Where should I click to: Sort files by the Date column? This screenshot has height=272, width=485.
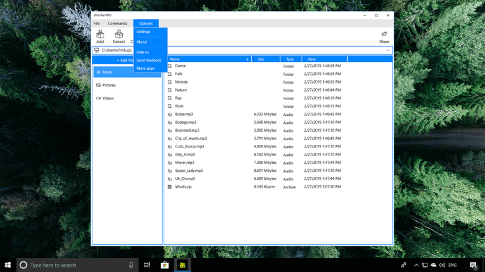[x=311, y=59]
